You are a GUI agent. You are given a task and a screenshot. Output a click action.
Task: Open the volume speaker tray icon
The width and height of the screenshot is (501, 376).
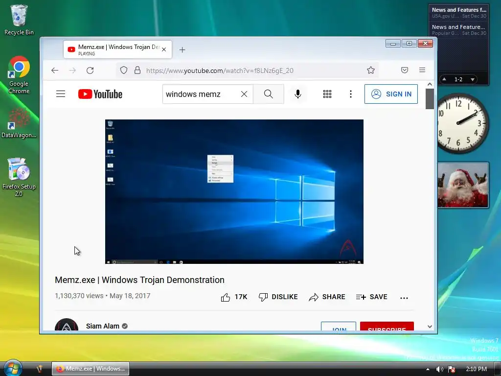440,369
